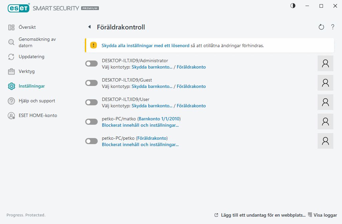Open Blockerat innehåll och inställningar for matko
Image resolution: width=342 pixels, height=224 pixels.
click(x=140, y=125)
